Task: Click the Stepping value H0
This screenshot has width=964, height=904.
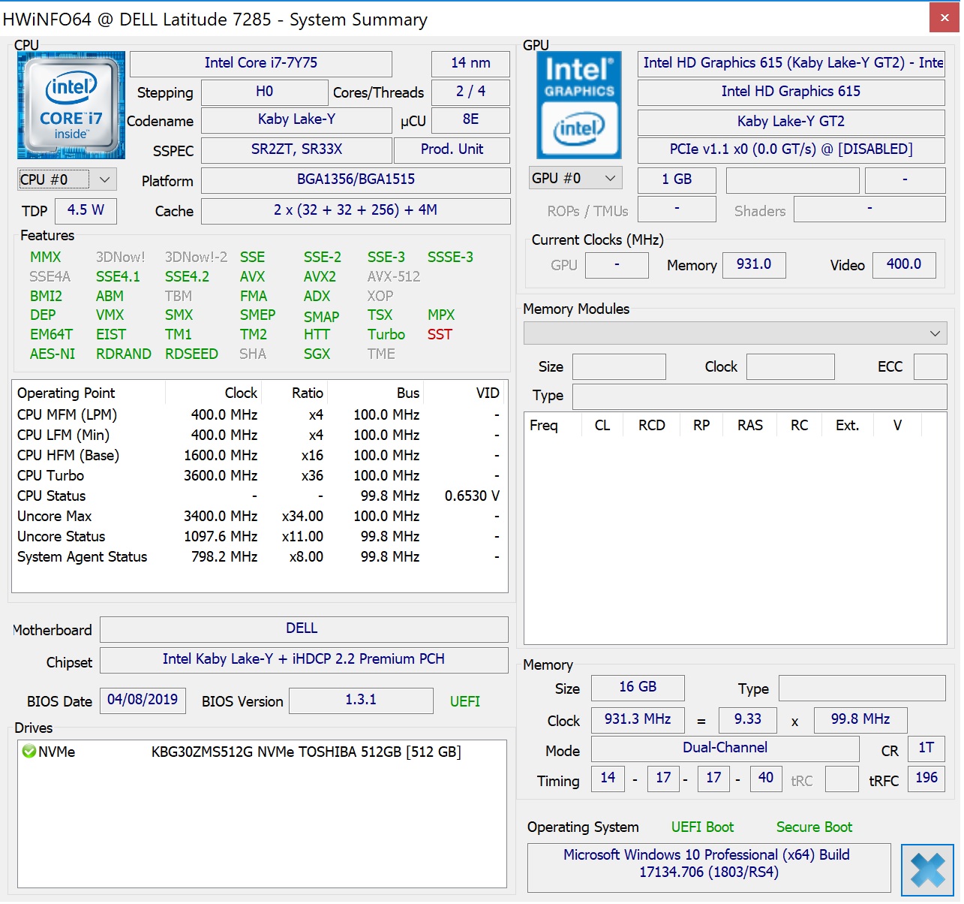Action: (x=265, y=92)
